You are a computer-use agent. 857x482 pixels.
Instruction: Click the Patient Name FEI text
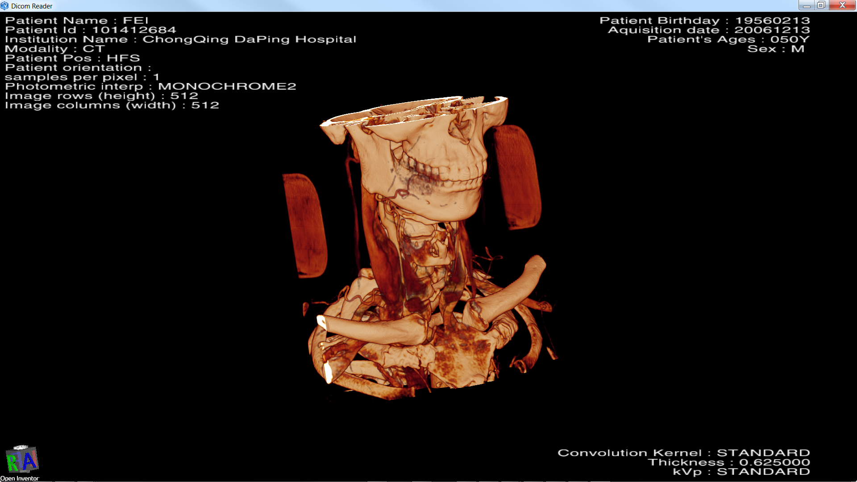[x=77, y=21]
